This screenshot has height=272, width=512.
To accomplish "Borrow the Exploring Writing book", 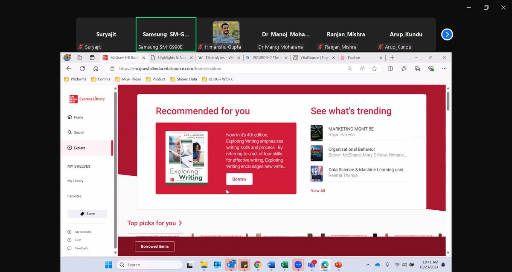I will point(239,179).
